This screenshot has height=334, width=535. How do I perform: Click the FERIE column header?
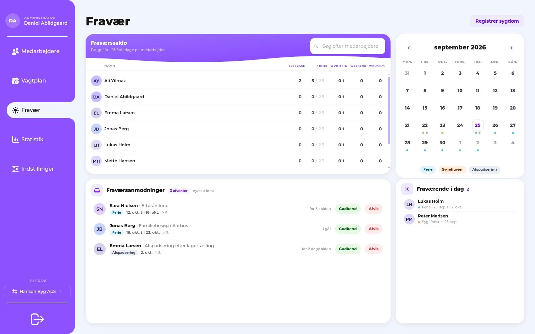click(322, 66)
